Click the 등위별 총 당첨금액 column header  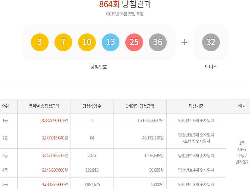[44, 106]
